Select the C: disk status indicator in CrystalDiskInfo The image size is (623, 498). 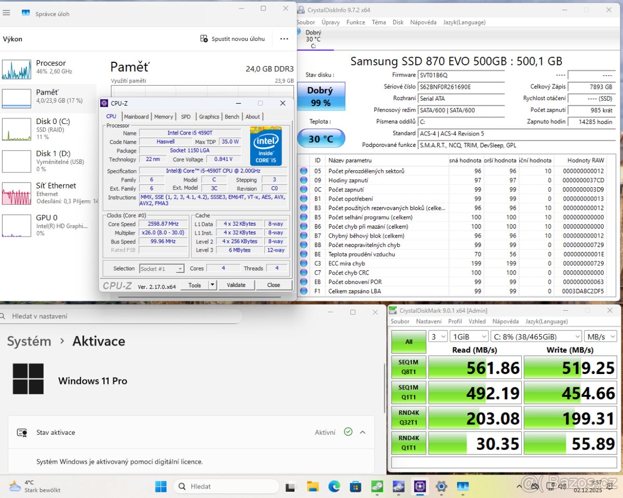tap(313, 39)
